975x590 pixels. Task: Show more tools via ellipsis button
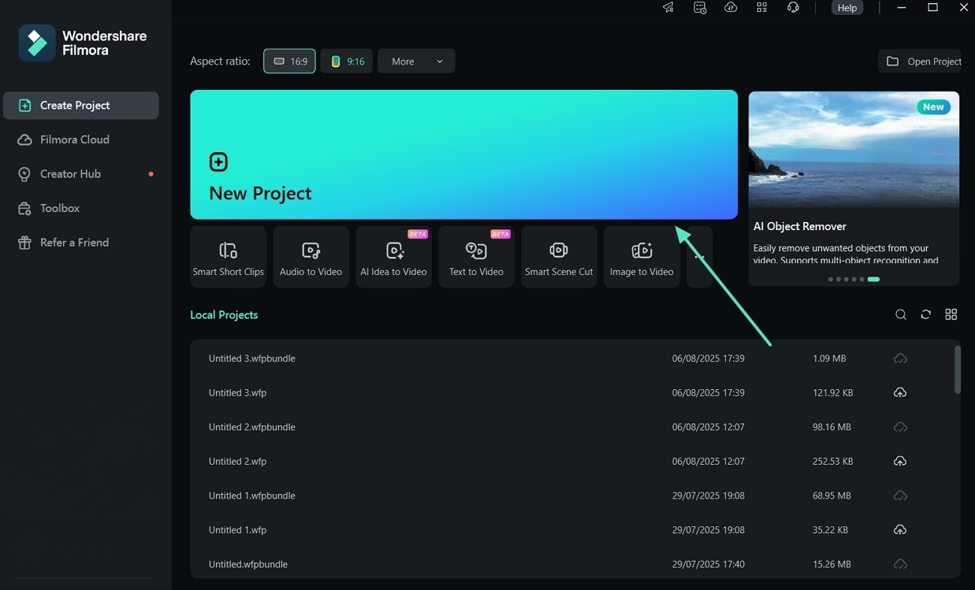699,256
